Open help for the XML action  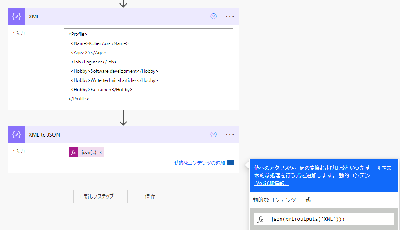click(213, 16)
